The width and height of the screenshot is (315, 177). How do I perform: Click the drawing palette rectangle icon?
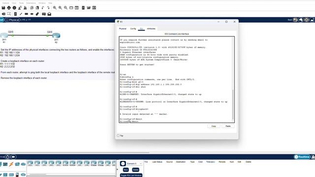pyautogui.click(x=71, y=8)
